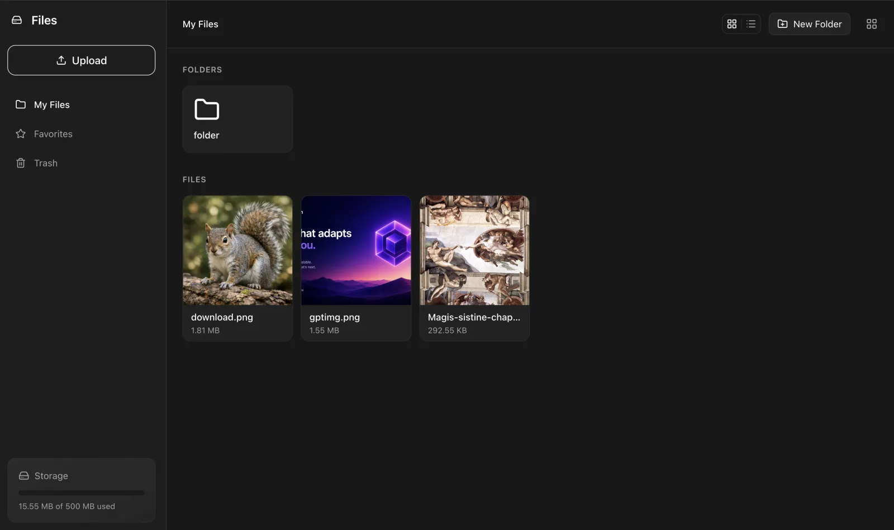Click the gptimg.png file name

(x=335, y=317)
